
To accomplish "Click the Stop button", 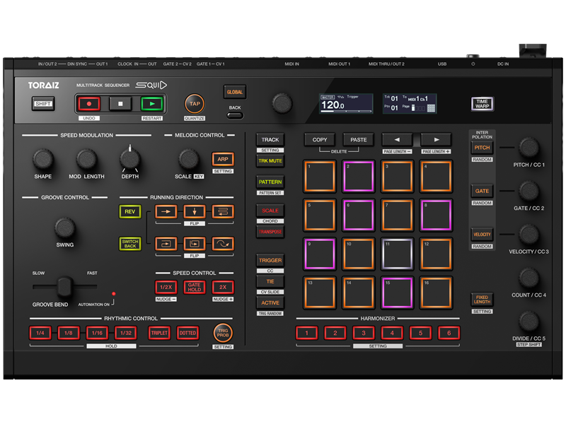I will pos(120,104).
